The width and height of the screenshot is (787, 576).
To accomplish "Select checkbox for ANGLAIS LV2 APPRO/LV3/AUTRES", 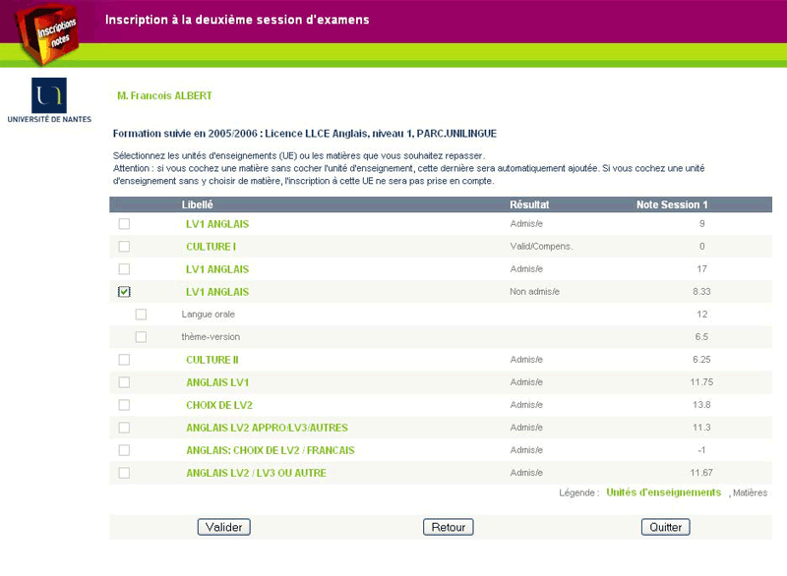I will click(124, 428).
